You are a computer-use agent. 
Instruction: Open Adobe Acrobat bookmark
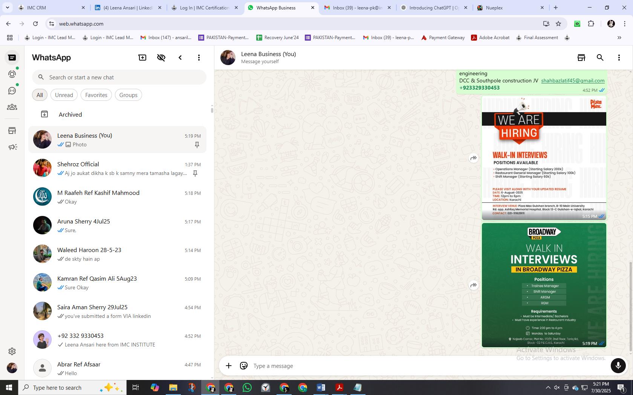click(490, 38)
